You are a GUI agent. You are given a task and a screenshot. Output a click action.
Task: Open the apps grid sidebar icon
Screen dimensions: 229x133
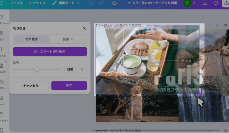click(2, 130)
